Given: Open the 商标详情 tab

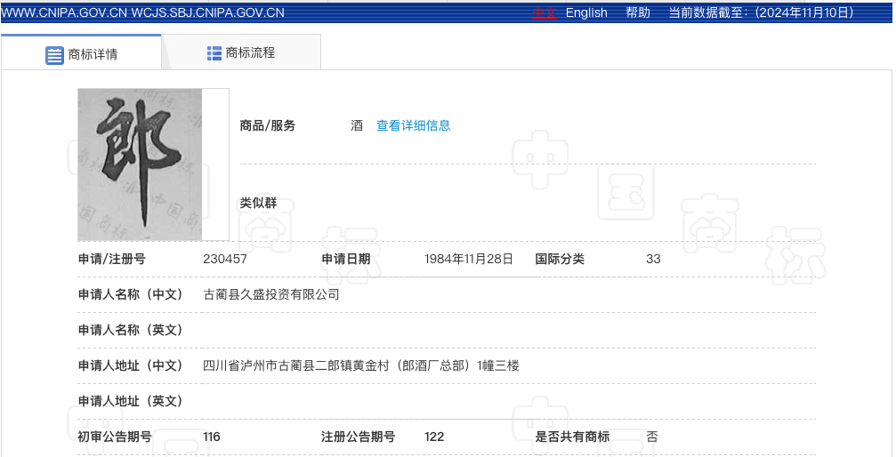Looking at the screenshot, I should coord(81,53).
